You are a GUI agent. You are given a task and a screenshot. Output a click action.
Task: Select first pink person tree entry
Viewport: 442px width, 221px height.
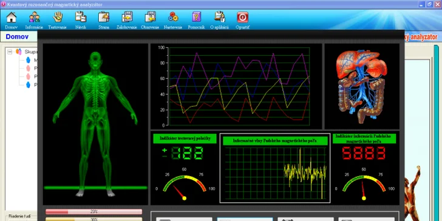28,68
